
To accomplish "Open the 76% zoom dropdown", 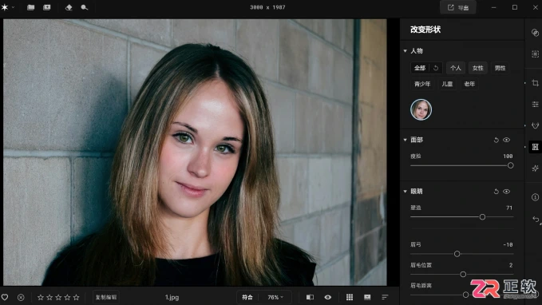I will coord(275,297).
